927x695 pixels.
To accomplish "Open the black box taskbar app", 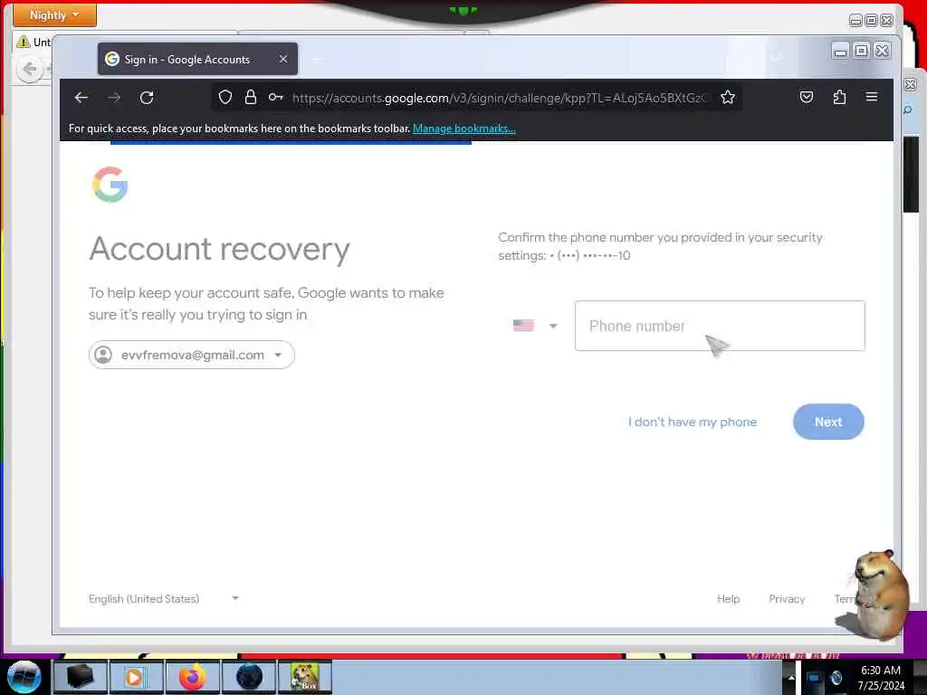I will 81,677.
